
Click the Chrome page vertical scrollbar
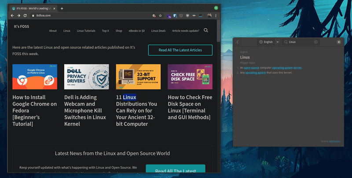point(218,31)
